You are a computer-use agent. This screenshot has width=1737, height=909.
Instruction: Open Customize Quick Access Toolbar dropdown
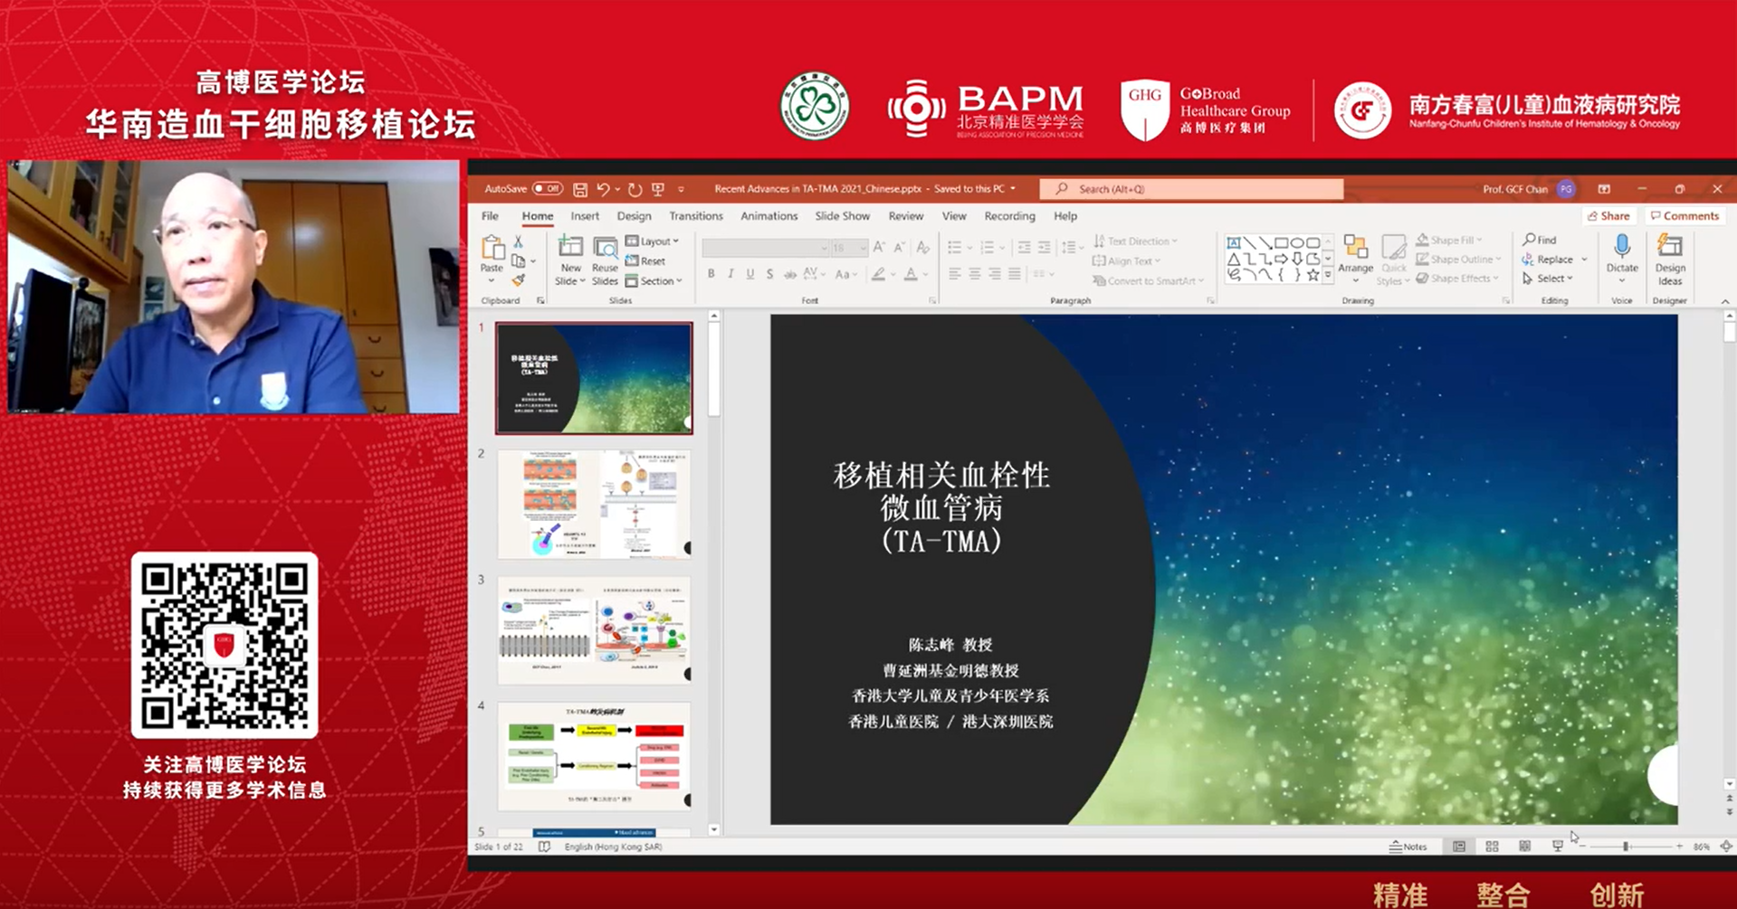681,190
